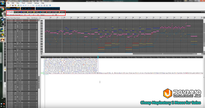The height and width of the screenshot is (108, 205).
Task: Click the level meter display
Action: click(28, 8)
